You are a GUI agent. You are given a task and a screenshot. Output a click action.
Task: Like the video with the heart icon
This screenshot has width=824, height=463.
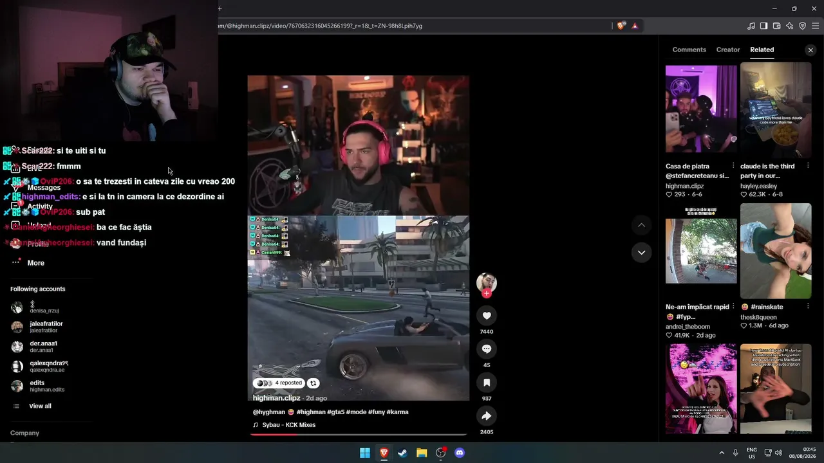[x=487, y=316]
